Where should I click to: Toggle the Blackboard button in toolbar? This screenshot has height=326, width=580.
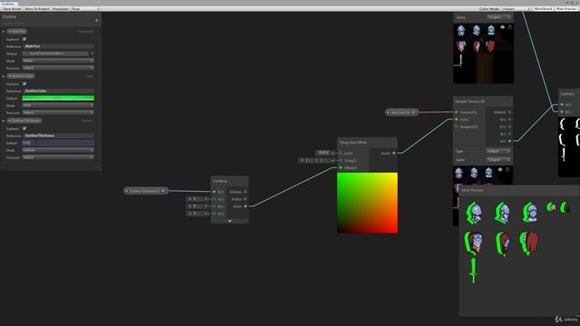(543, 8)
